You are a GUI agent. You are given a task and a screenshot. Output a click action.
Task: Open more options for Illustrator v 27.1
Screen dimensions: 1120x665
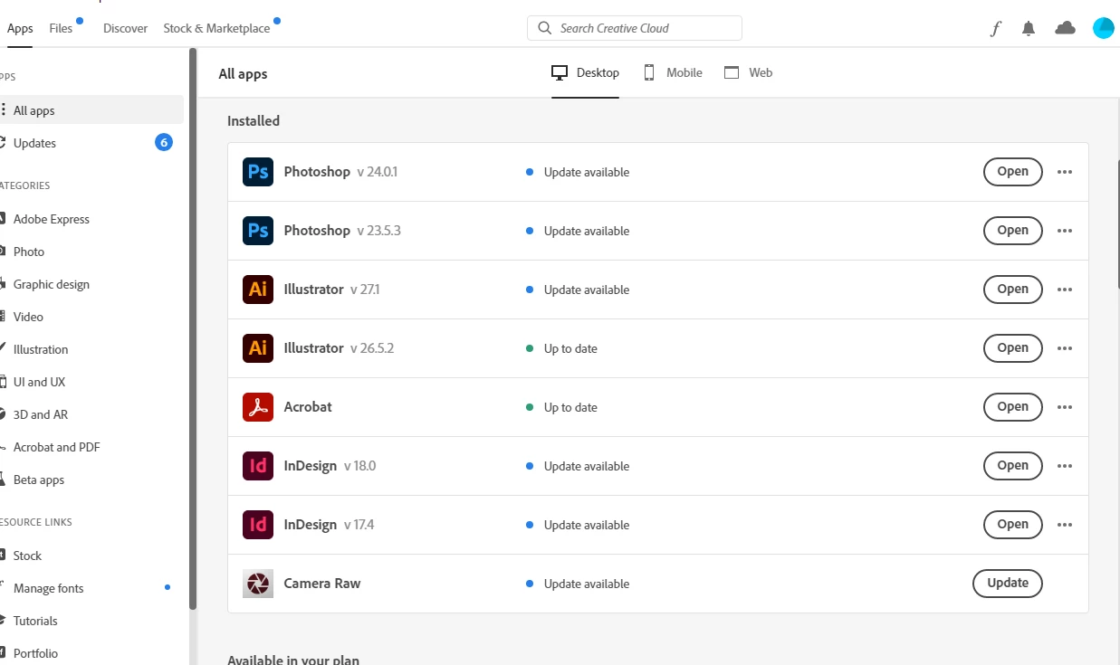[x=1065, y=290]
